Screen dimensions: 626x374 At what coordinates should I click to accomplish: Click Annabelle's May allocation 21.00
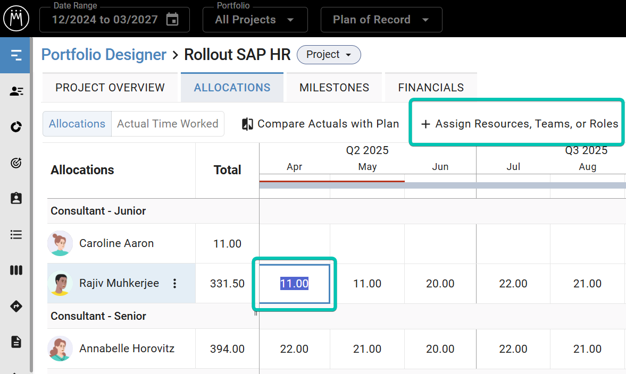(x=368, y=349)
